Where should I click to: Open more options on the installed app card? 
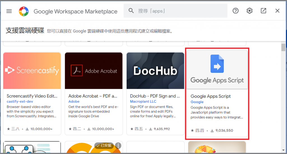pos(118,145)
